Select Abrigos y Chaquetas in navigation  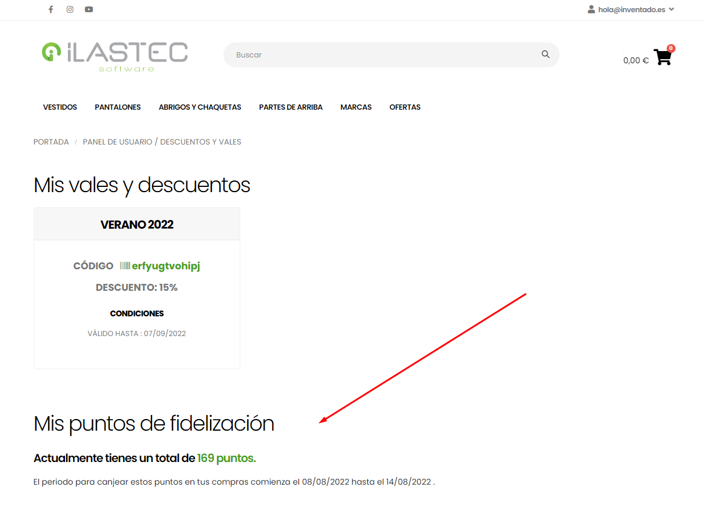(200, 107)
